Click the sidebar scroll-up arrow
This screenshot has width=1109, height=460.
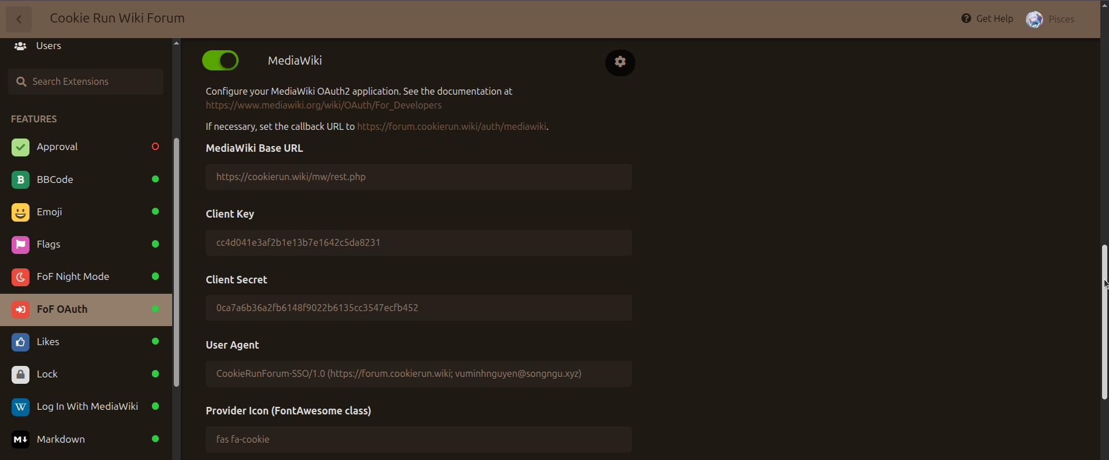tap(176, 43)
